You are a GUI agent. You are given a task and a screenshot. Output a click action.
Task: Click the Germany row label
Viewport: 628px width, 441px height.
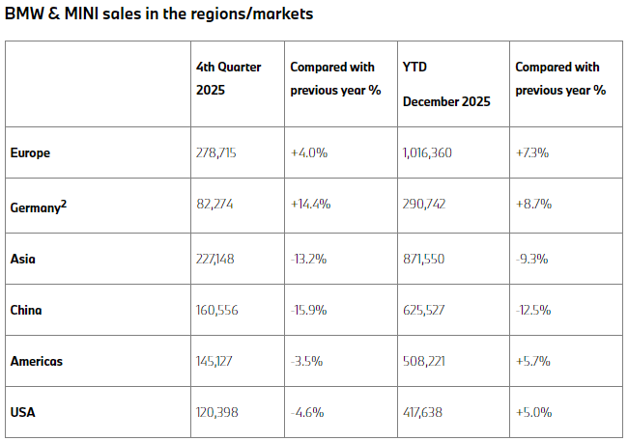39,205
